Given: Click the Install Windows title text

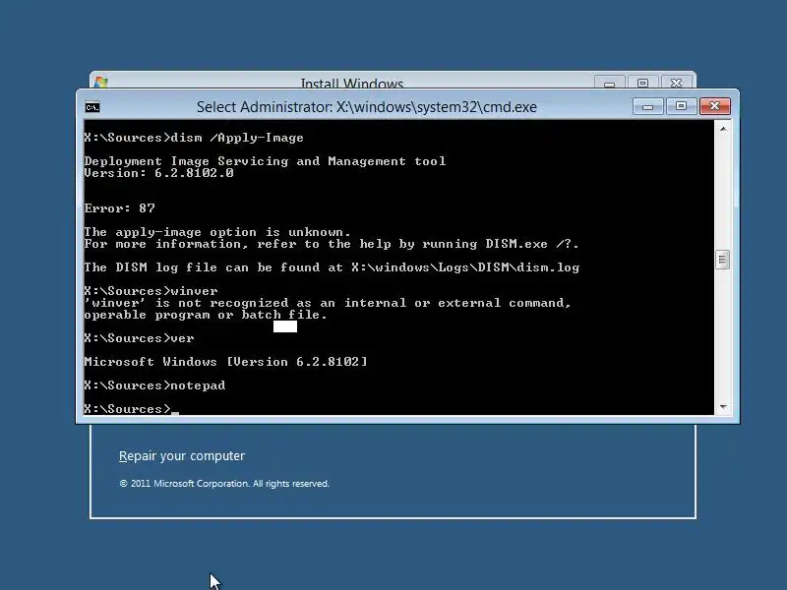Looking at the screenshot, I should [352, 84].
